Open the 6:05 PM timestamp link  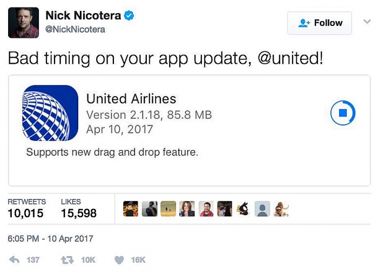click(50, 238)
